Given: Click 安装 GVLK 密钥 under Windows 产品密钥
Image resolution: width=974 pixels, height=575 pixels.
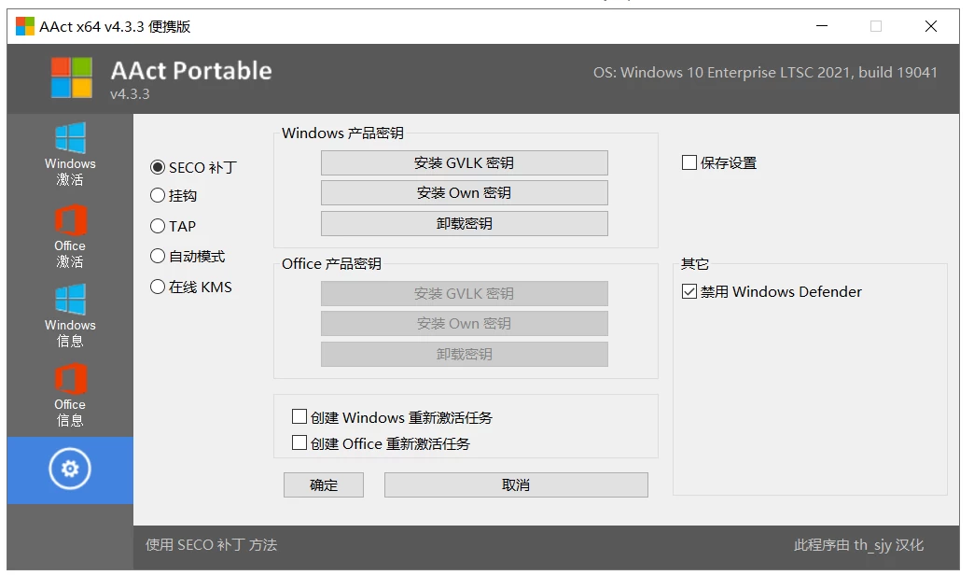Looking at the screenshot, I should click(464, 161).
